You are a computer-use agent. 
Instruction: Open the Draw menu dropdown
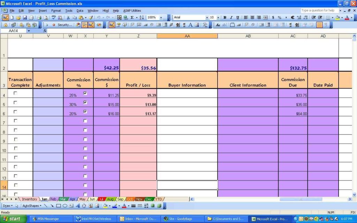[8, 206]
